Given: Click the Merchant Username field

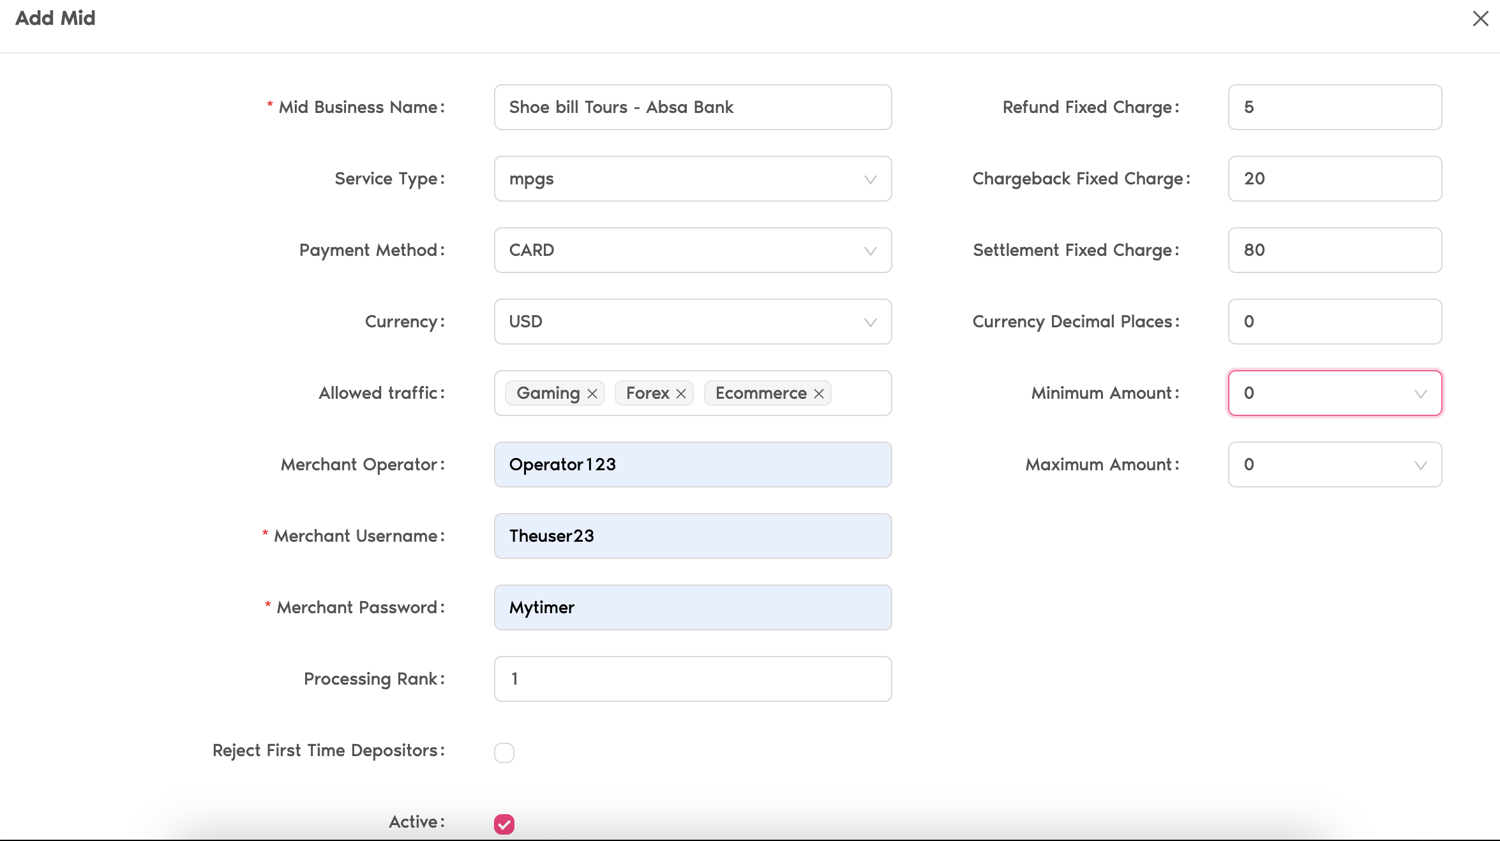Looking at the screenshot, I should tap(693, 536).
